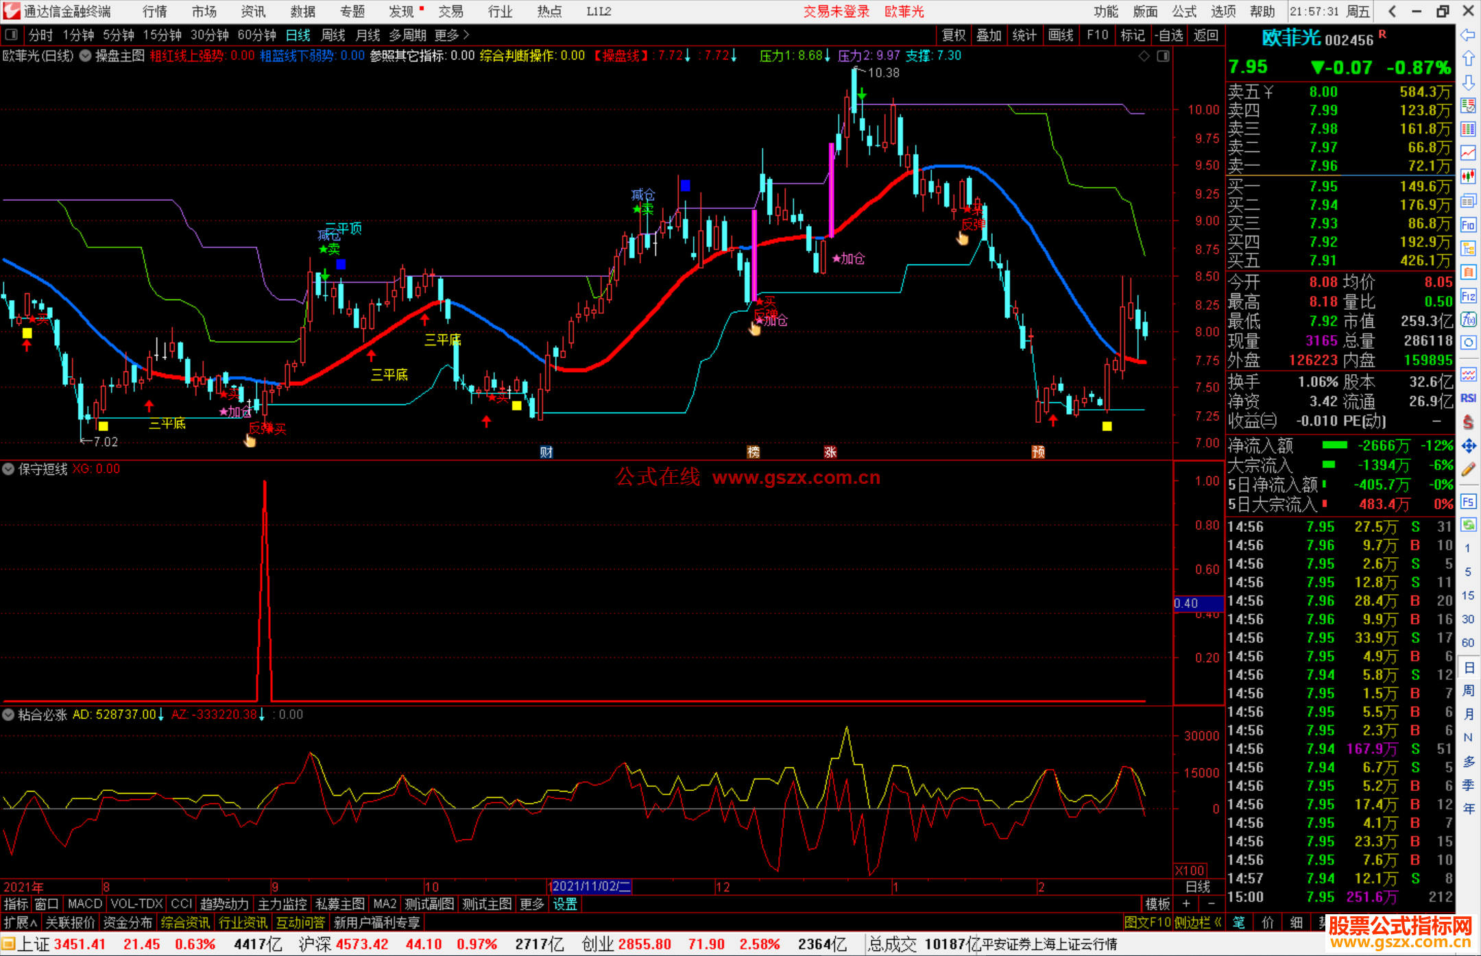Viewport: 1481px width, 956px height.
Task: Open the F10 company info sidebar icon
Action: pyautogui.click(x=1468, y=225)
